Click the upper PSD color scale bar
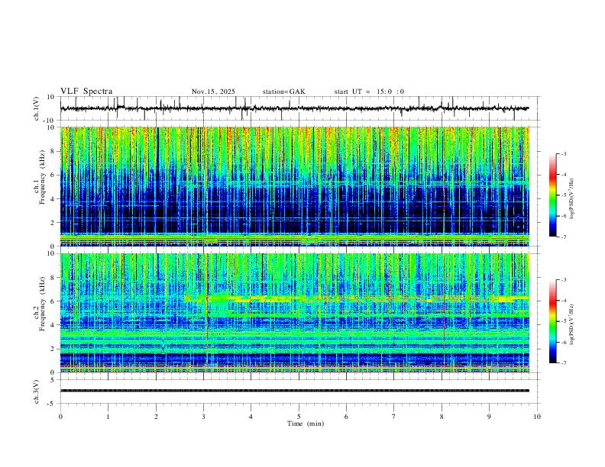 point(552,195)
